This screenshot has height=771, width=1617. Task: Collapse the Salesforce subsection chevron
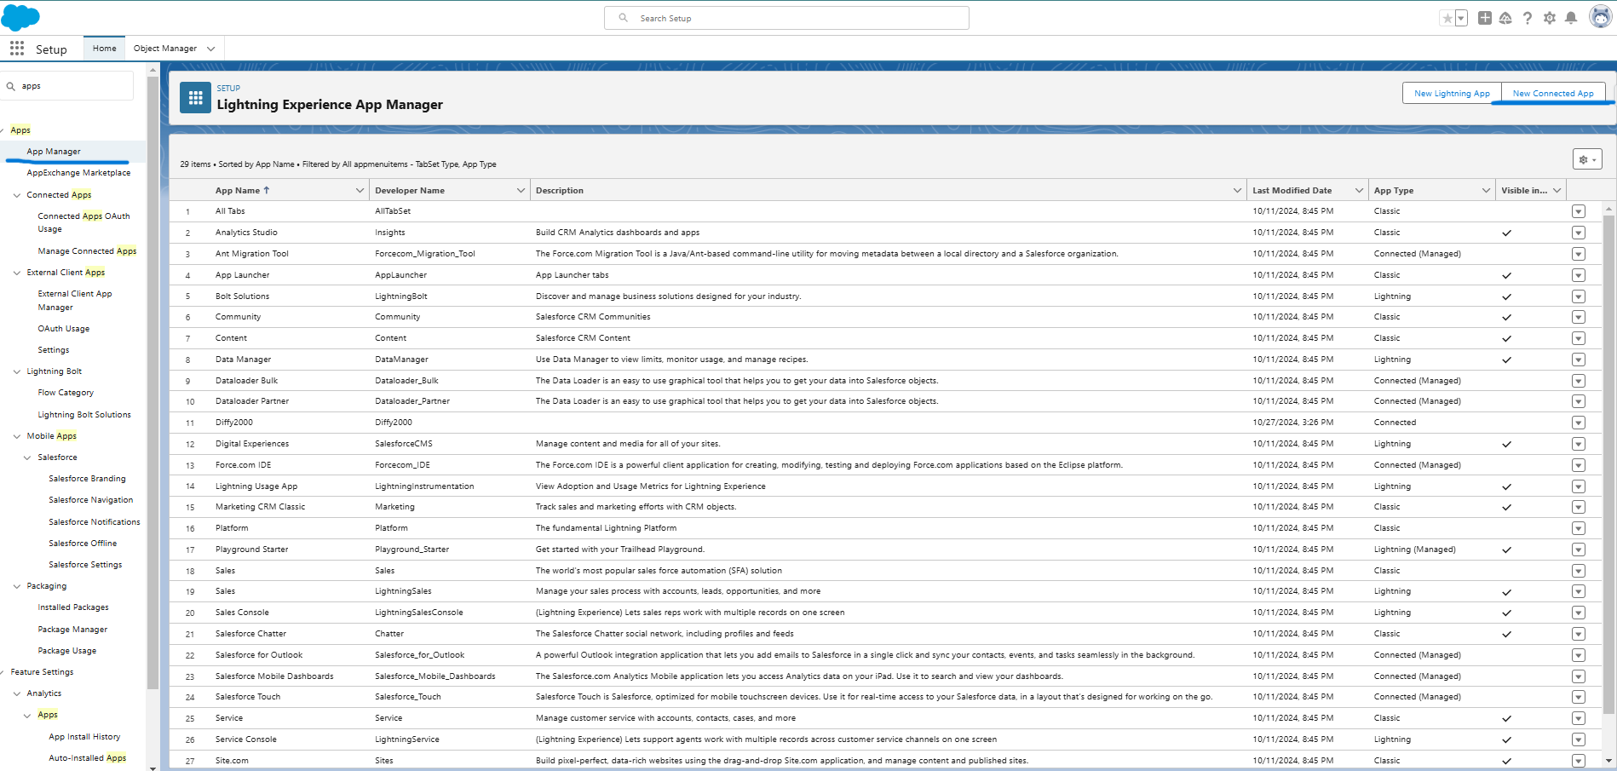pyautogui.click(x=28, y=457)
